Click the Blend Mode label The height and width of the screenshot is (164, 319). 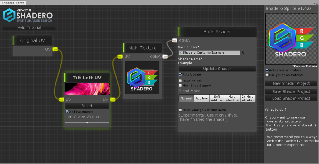pyautogui.click(x=189, y=91)
